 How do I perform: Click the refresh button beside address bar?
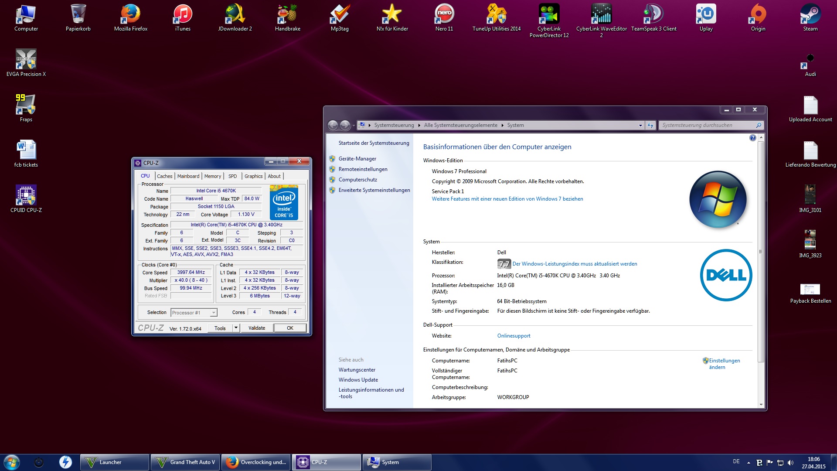pyautogui.click(x=650, y=125)
